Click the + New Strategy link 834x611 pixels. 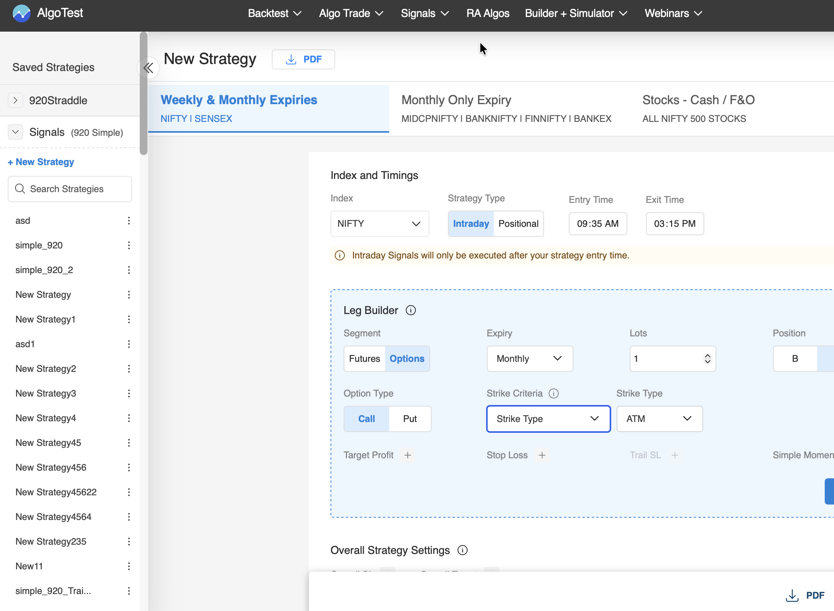[41, 162]
